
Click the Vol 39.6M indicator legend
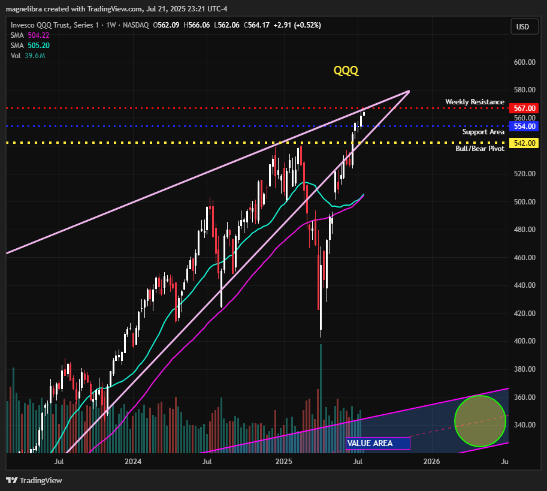click(x=28, y=56)
